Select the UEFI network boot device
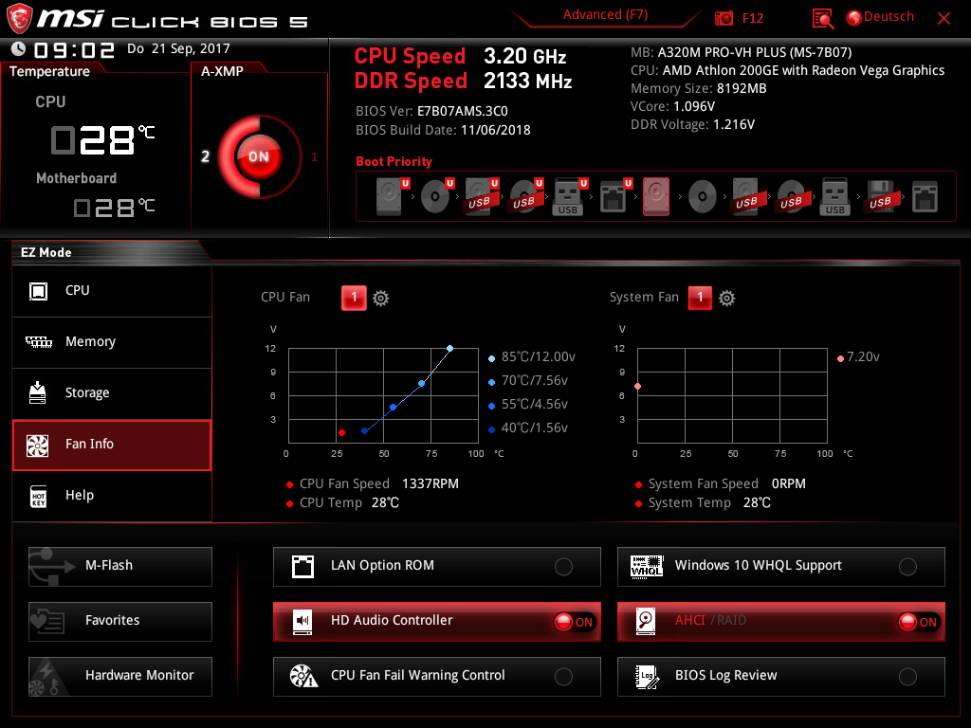Viewport: 971px width, 728px height. 615,196
